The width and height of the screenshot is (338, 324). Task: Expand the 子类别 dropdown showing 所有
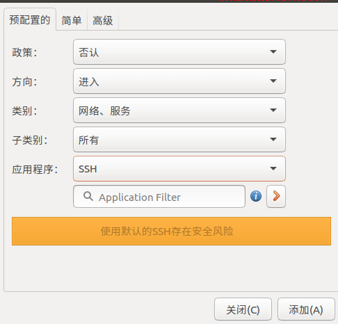click(x=179, y=140)
